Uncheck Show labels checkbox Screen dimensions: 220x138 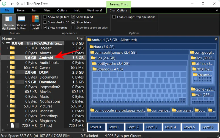[73, 22]
